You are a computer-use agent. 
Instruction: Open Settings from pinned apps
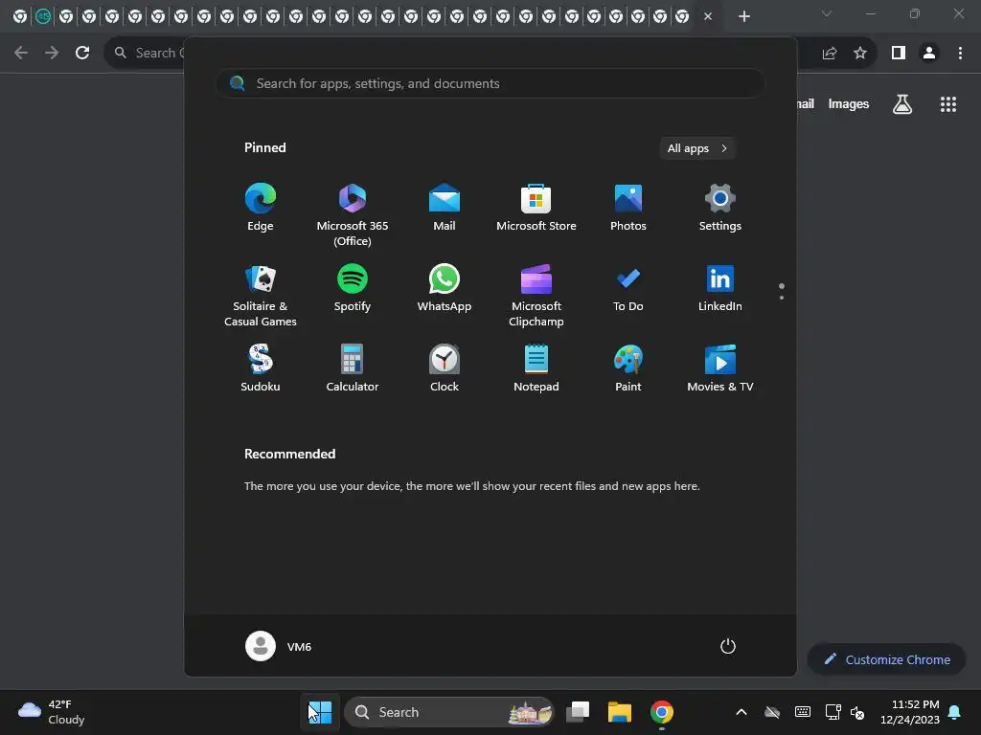(720, 208)
